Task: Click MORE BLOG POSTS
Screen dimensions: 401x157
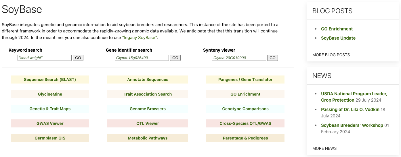Action: click(331, 55)
